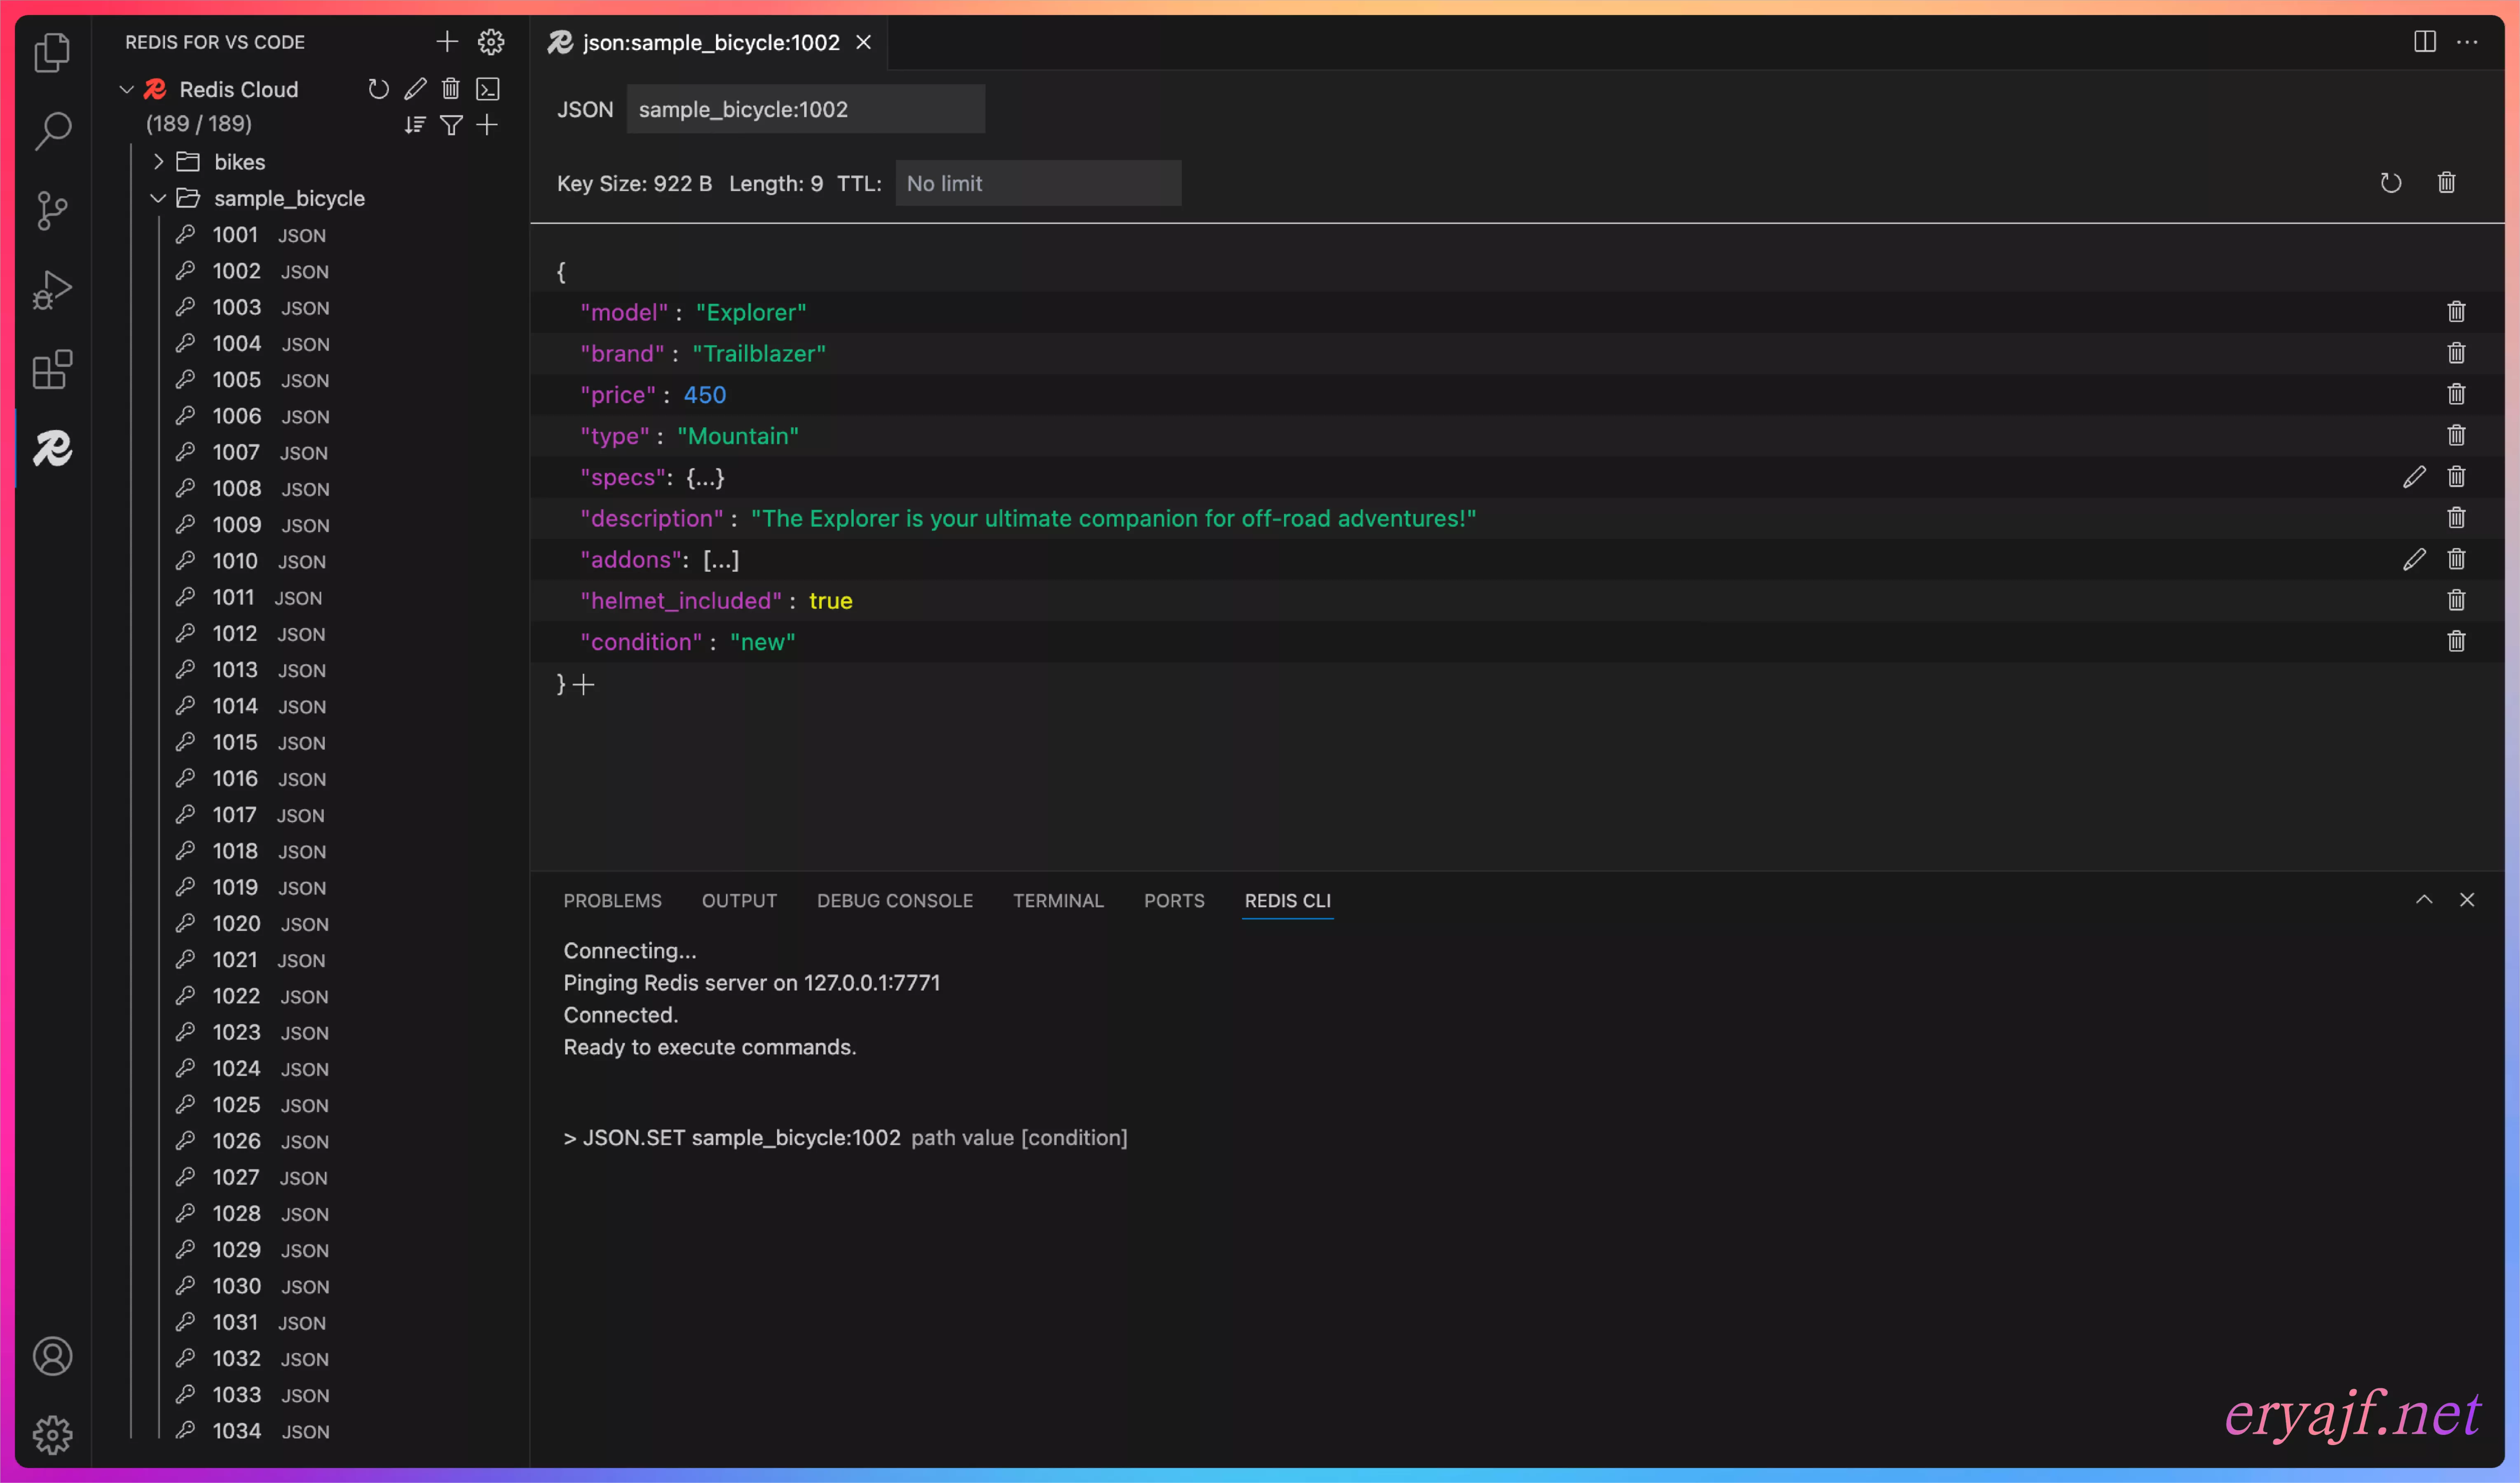Screen dimensions: 2520x1483
Task: Open Redis CLI for the Redis Cloud connection
Action: tap(488, 90)
